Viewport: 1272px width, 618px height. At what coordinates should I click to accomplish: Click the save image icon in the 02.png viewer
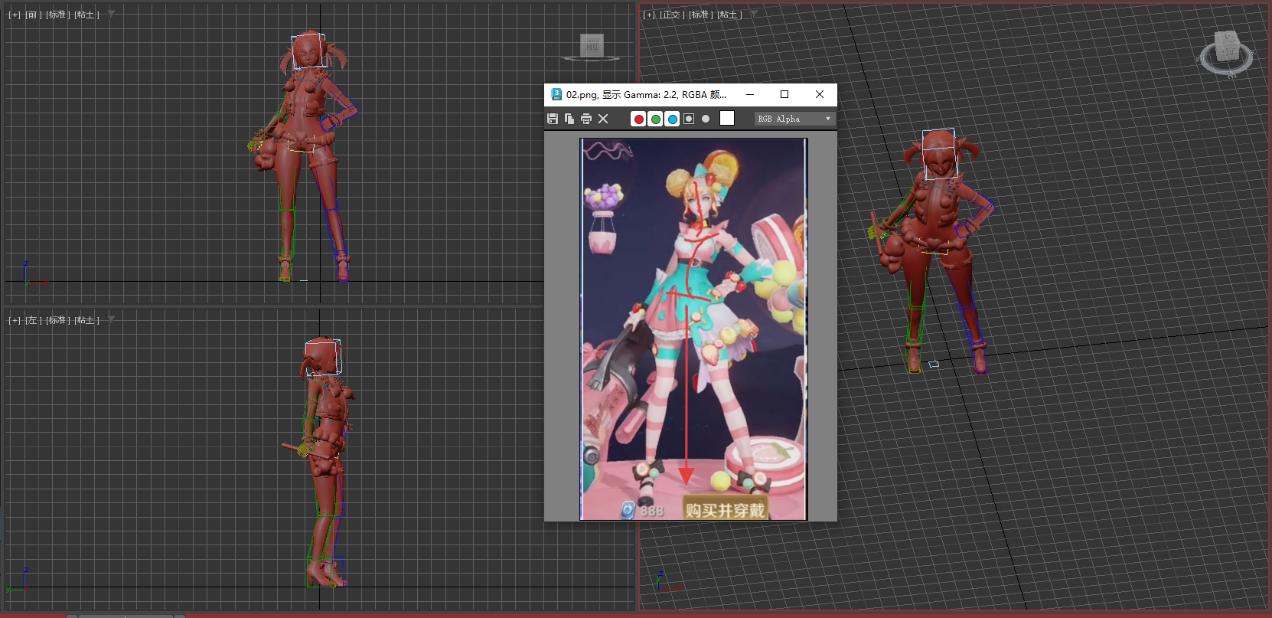[x=553, y=119]
